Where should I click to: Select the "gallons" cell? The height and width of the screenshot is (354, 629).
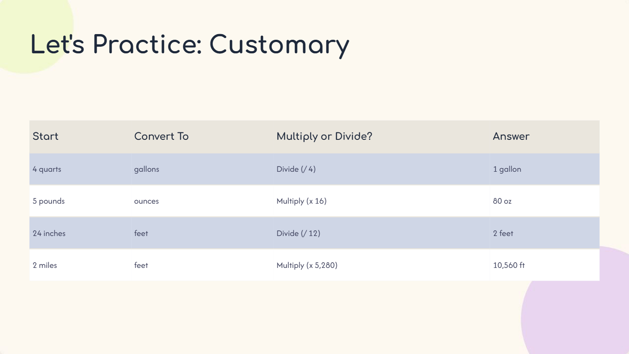(147, 169)
